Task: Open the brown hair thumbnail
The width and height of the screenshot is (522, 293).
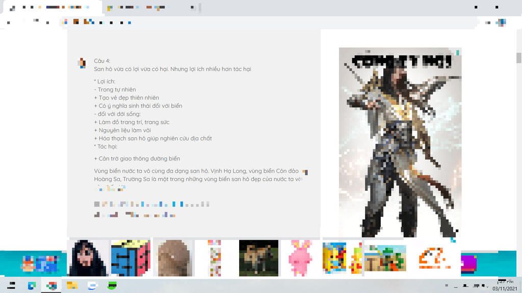Action: (x=173, y=258)
